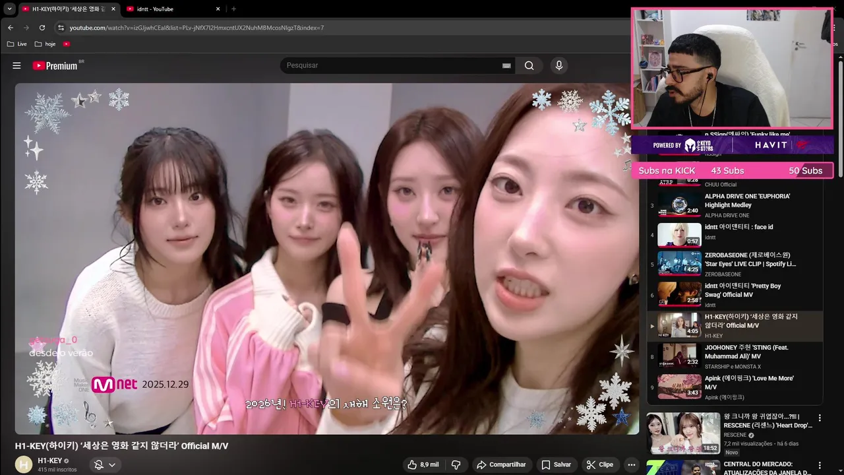Click the CHUU Official channel text
Screen dimensions: 844x475
click(x=721, y=185)
